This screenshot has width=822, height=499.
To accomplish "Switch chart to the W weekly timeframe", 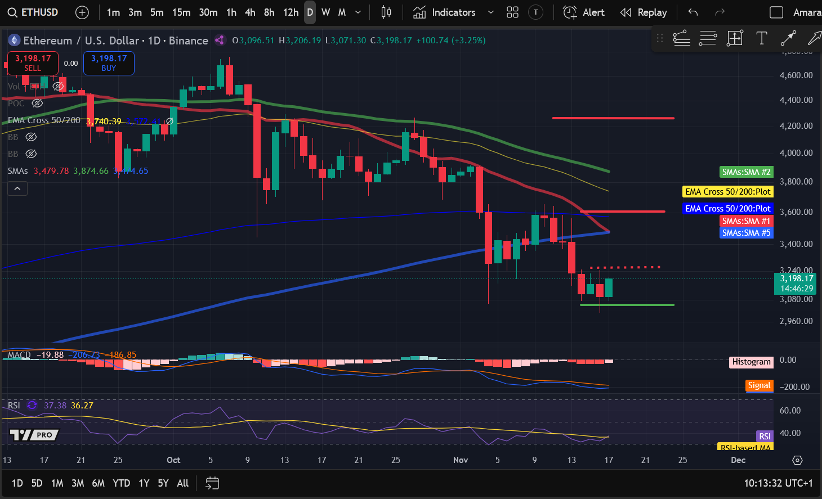I will 325,12.
